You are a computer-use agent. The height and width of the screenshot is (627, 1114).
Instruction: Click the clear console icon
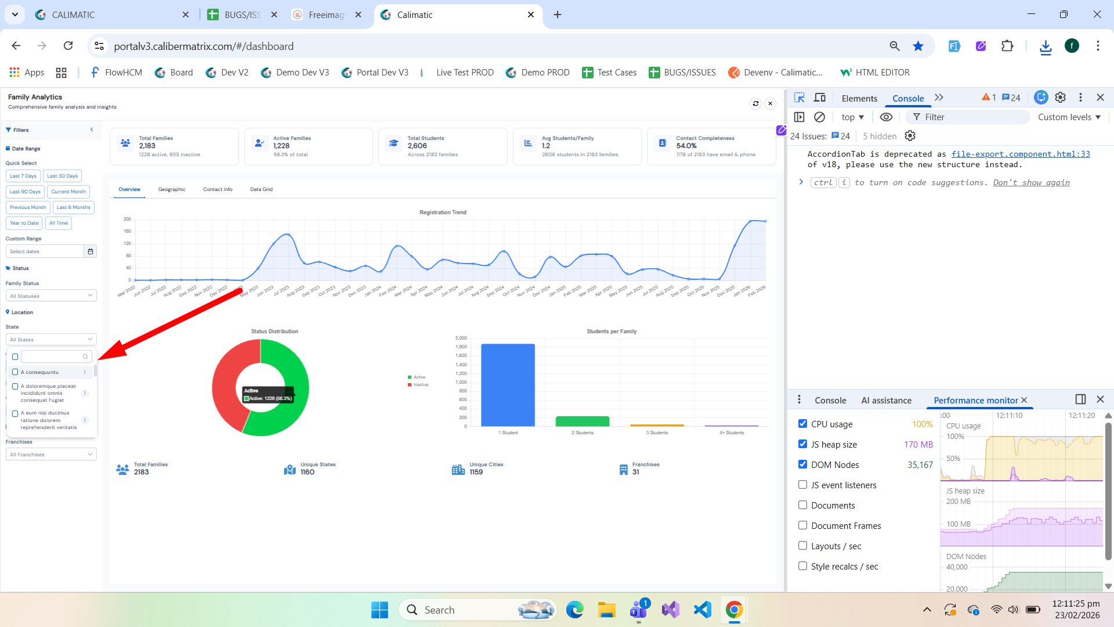819,117
